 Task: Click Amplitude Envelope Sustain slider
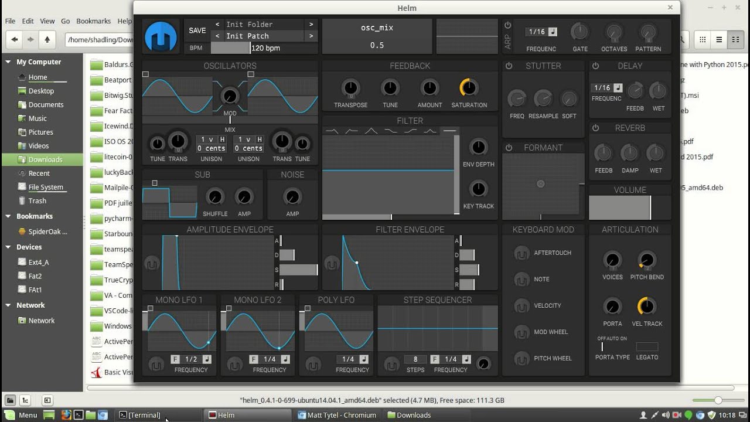(x=299, y=270)
